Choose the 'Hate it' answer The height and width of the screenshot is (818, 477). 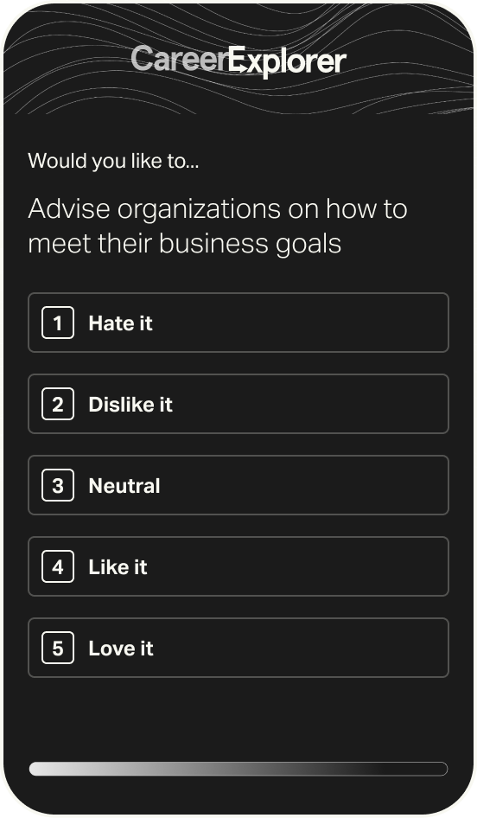(x=238, y=323)
